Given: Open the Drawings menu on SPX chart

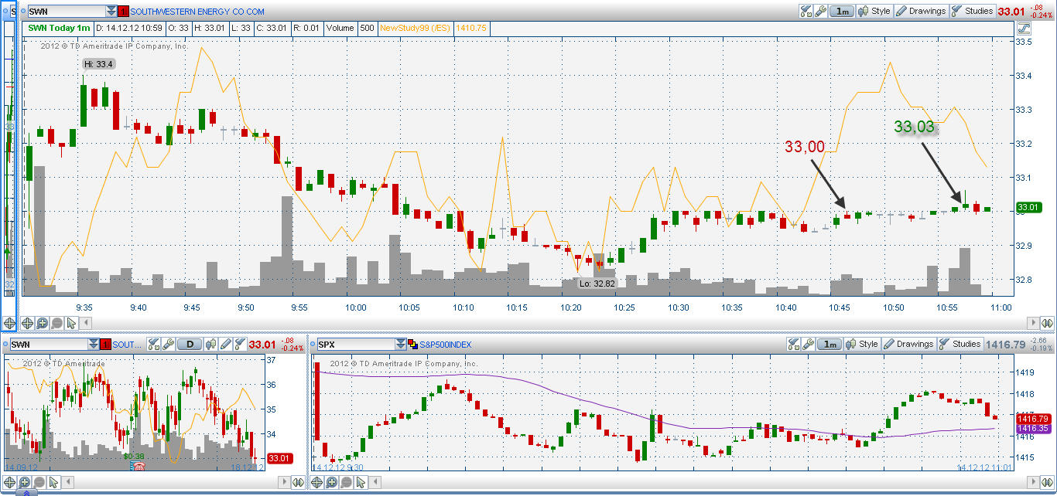Looking at the screenshot, I should click(909, 345).
